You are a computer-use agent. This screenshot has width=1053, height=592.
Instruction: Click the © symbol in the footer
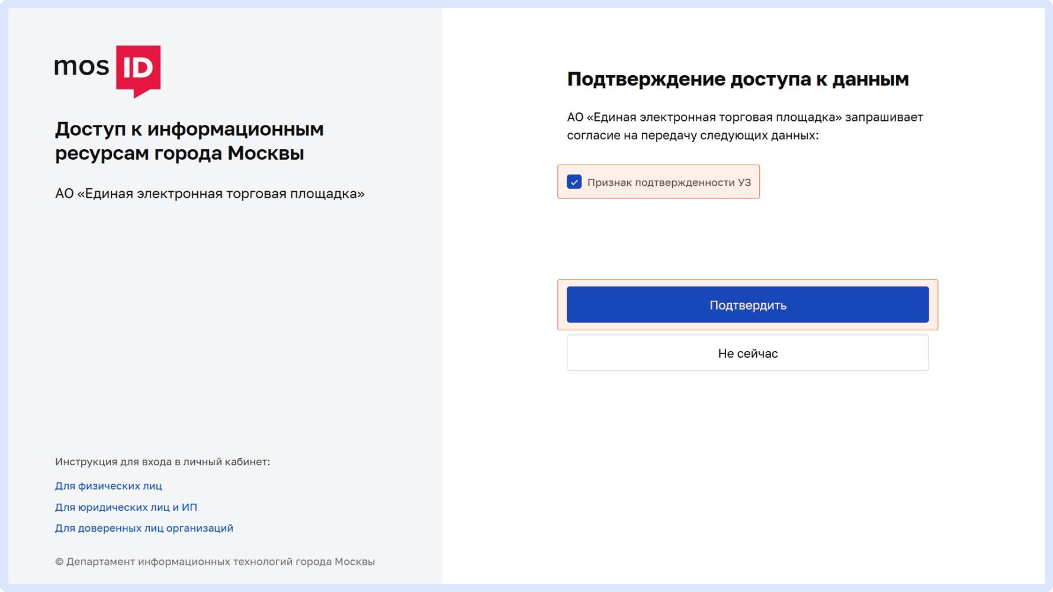tap(59, 562)
